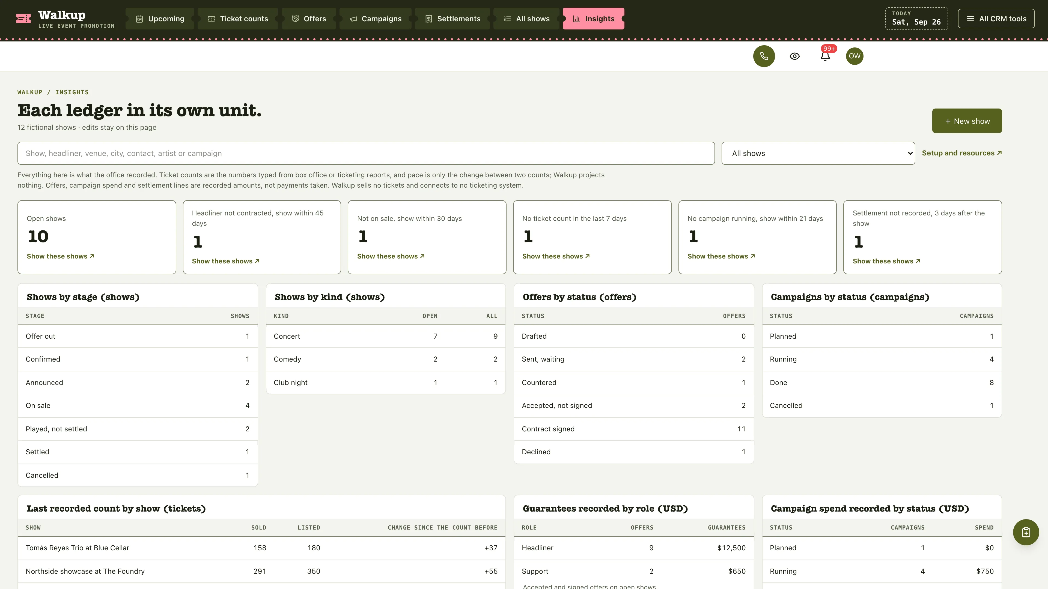Click the Headliner guarantees row
The width and height of the screenshot is (1048, 589).
coord(634,548)
